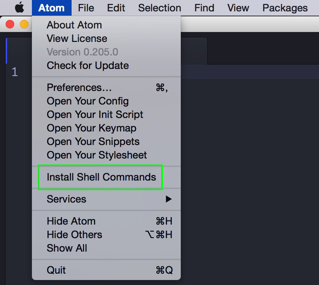
Task: Quit Atom from the menu
Action: click(56, 270)
